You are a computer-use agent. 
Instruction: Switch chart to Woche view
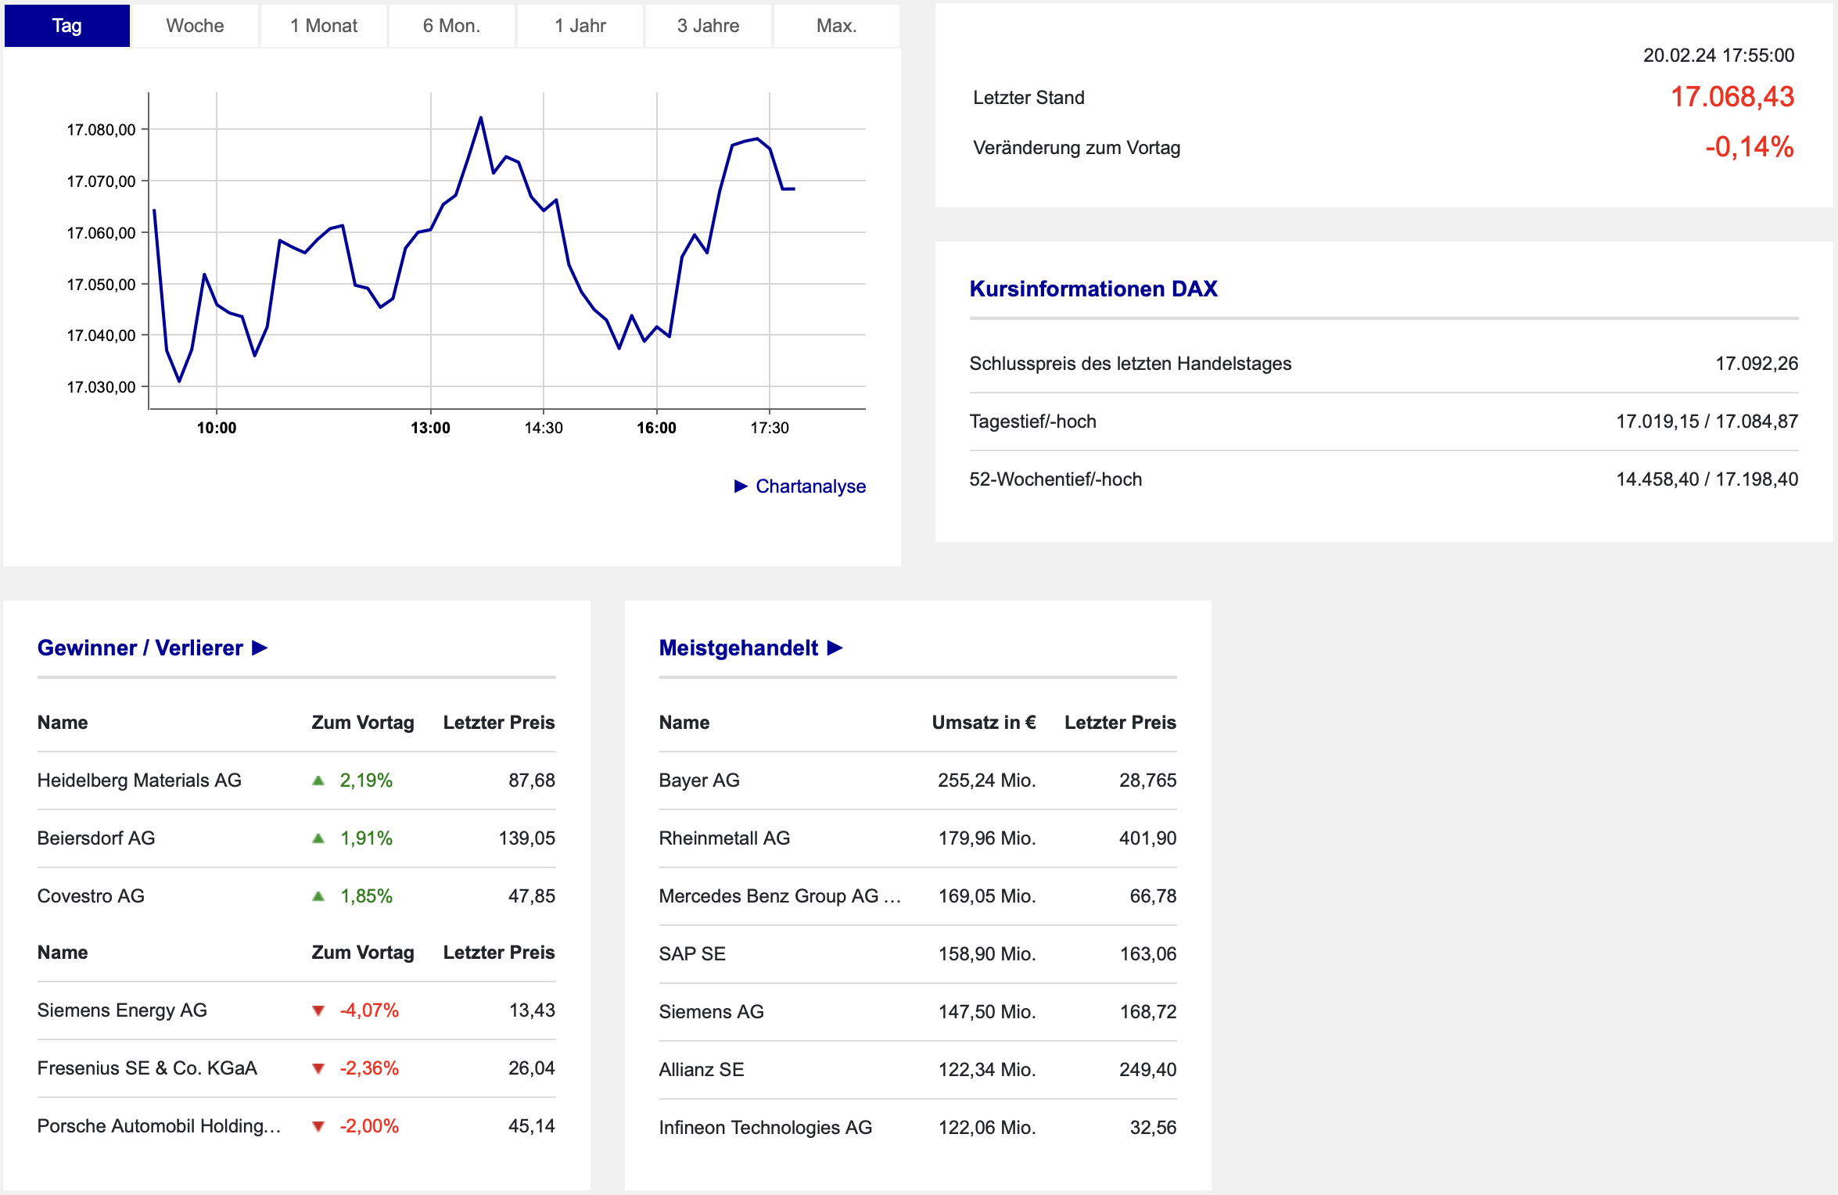pos(195,26)
